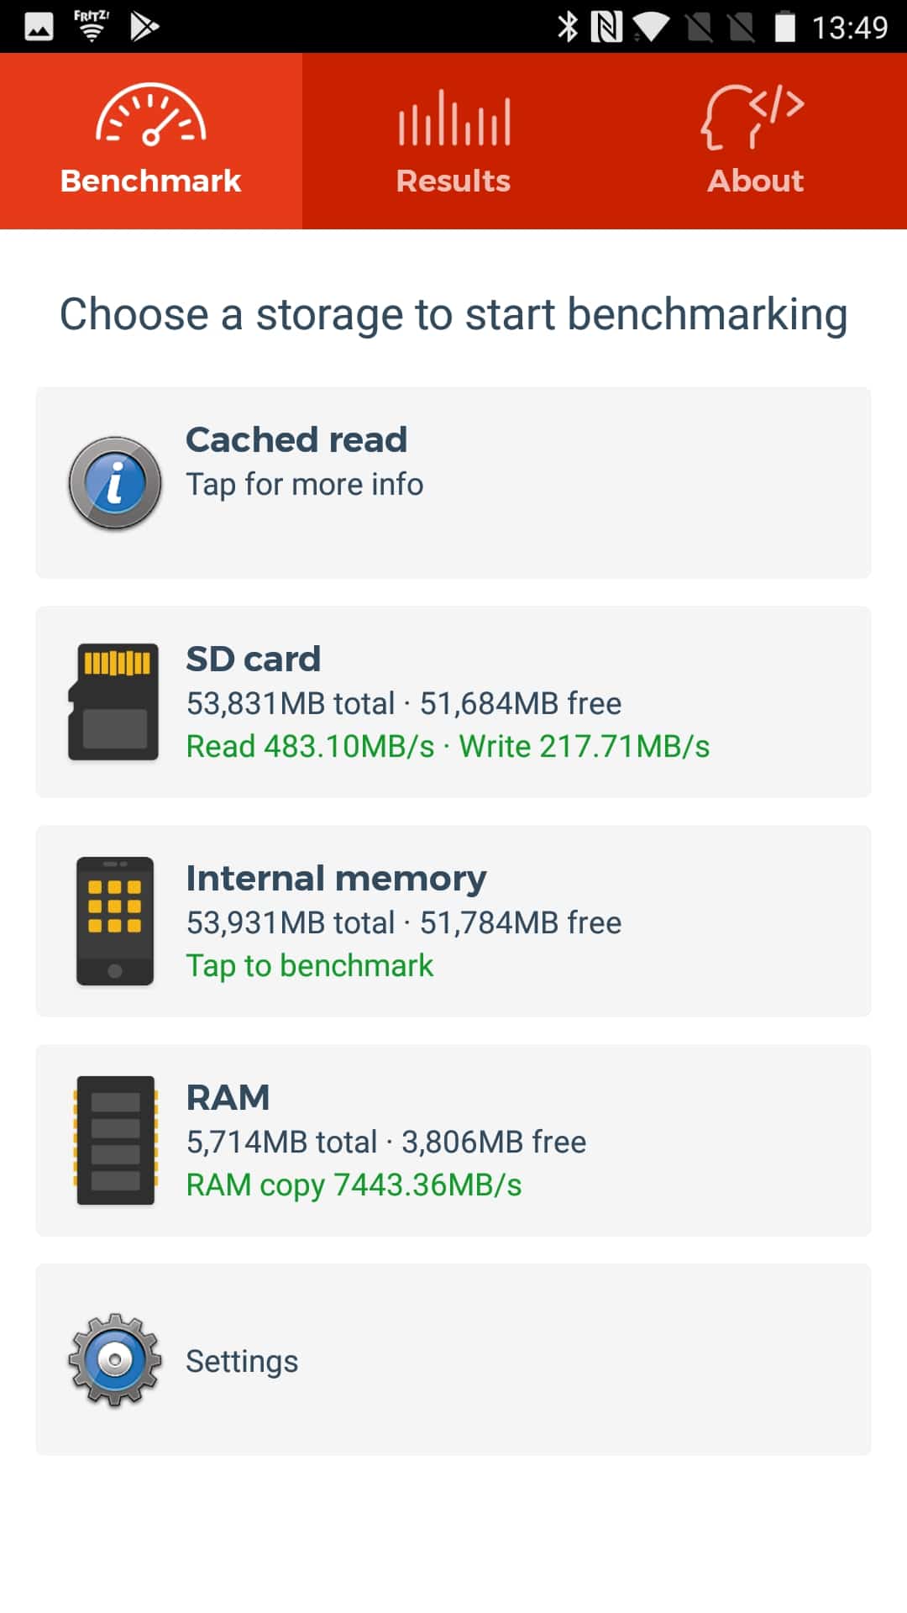The width and height of the screenshot is (907, 1613).
Task: Tap the green Tap to benchmark text
Action: tap(310, 965)
